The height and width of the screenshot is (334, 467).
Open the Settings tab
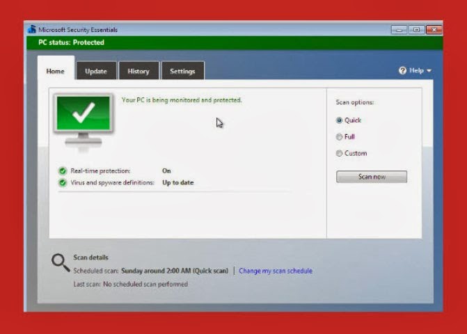click(182, 70)
